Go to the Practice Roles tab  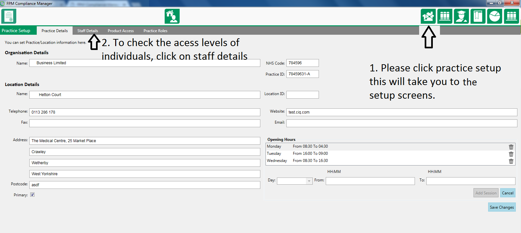point(155,31)
